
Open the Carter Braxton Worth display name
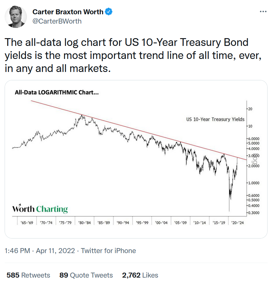[68, 12]
